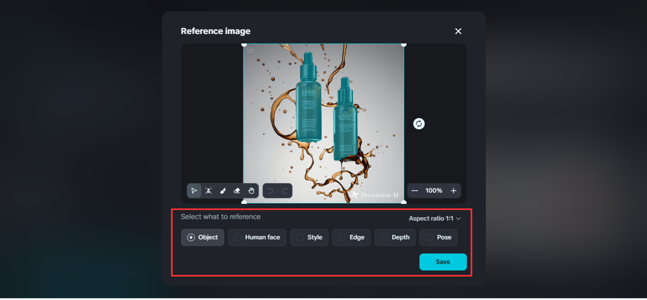
Task: Select the Human face reference option
Action: (x=257, y=237)
